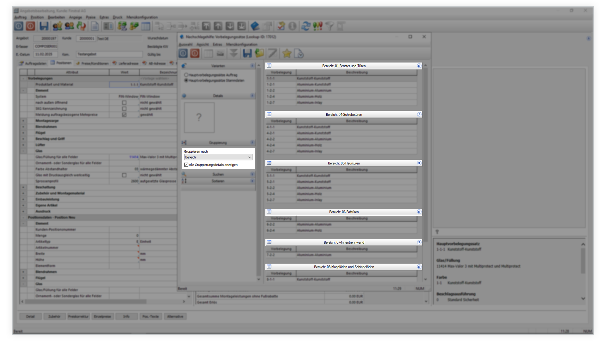Click table icon of 08-Klappläden und Schiebeläden header
This screenshot has width=606, height=341.
[269, 266]
